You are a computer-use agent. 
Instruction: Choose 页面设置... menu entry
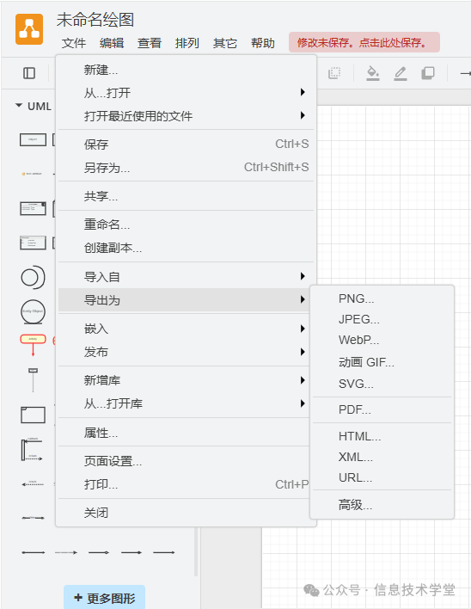click(x=186, y=461)
